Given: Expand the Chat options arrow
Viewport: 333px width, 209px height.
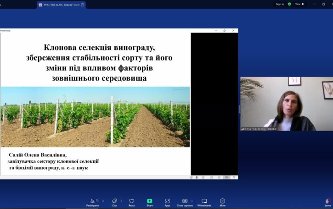Looking at the screenshot, I should click(x=122, y=201).
